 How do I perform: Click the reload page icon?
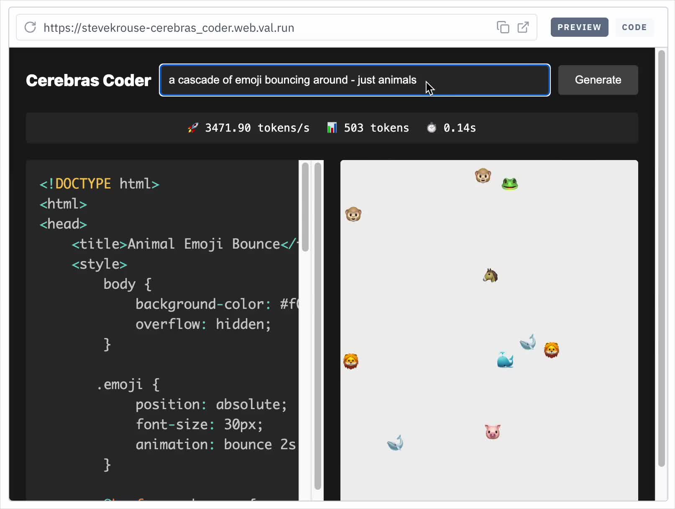30,28
